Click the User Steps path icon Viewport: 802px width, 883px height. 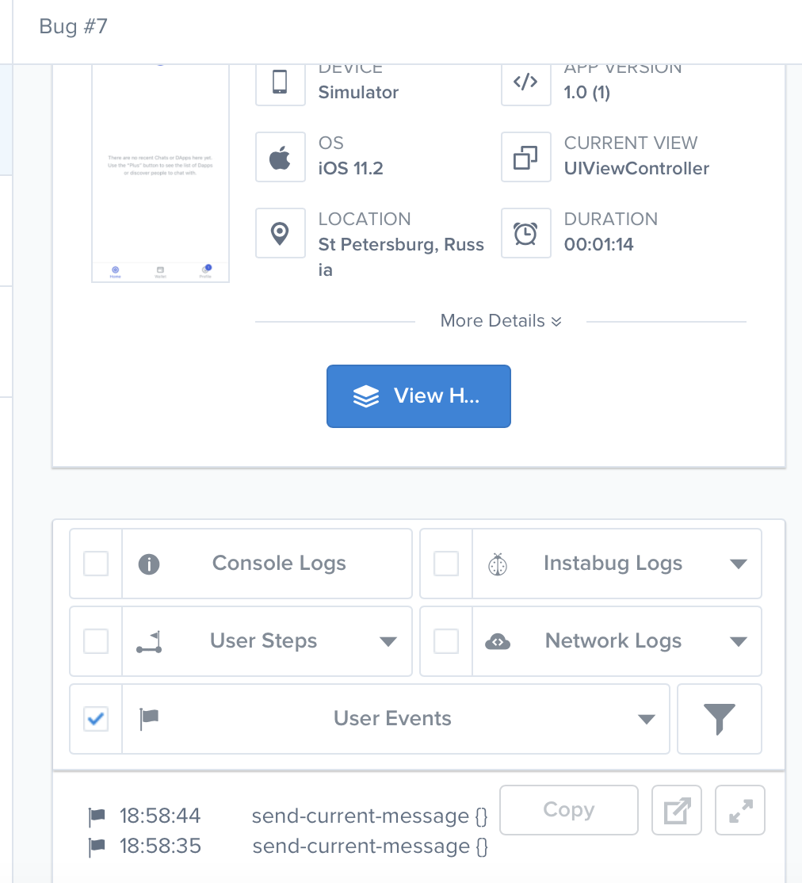149,642
